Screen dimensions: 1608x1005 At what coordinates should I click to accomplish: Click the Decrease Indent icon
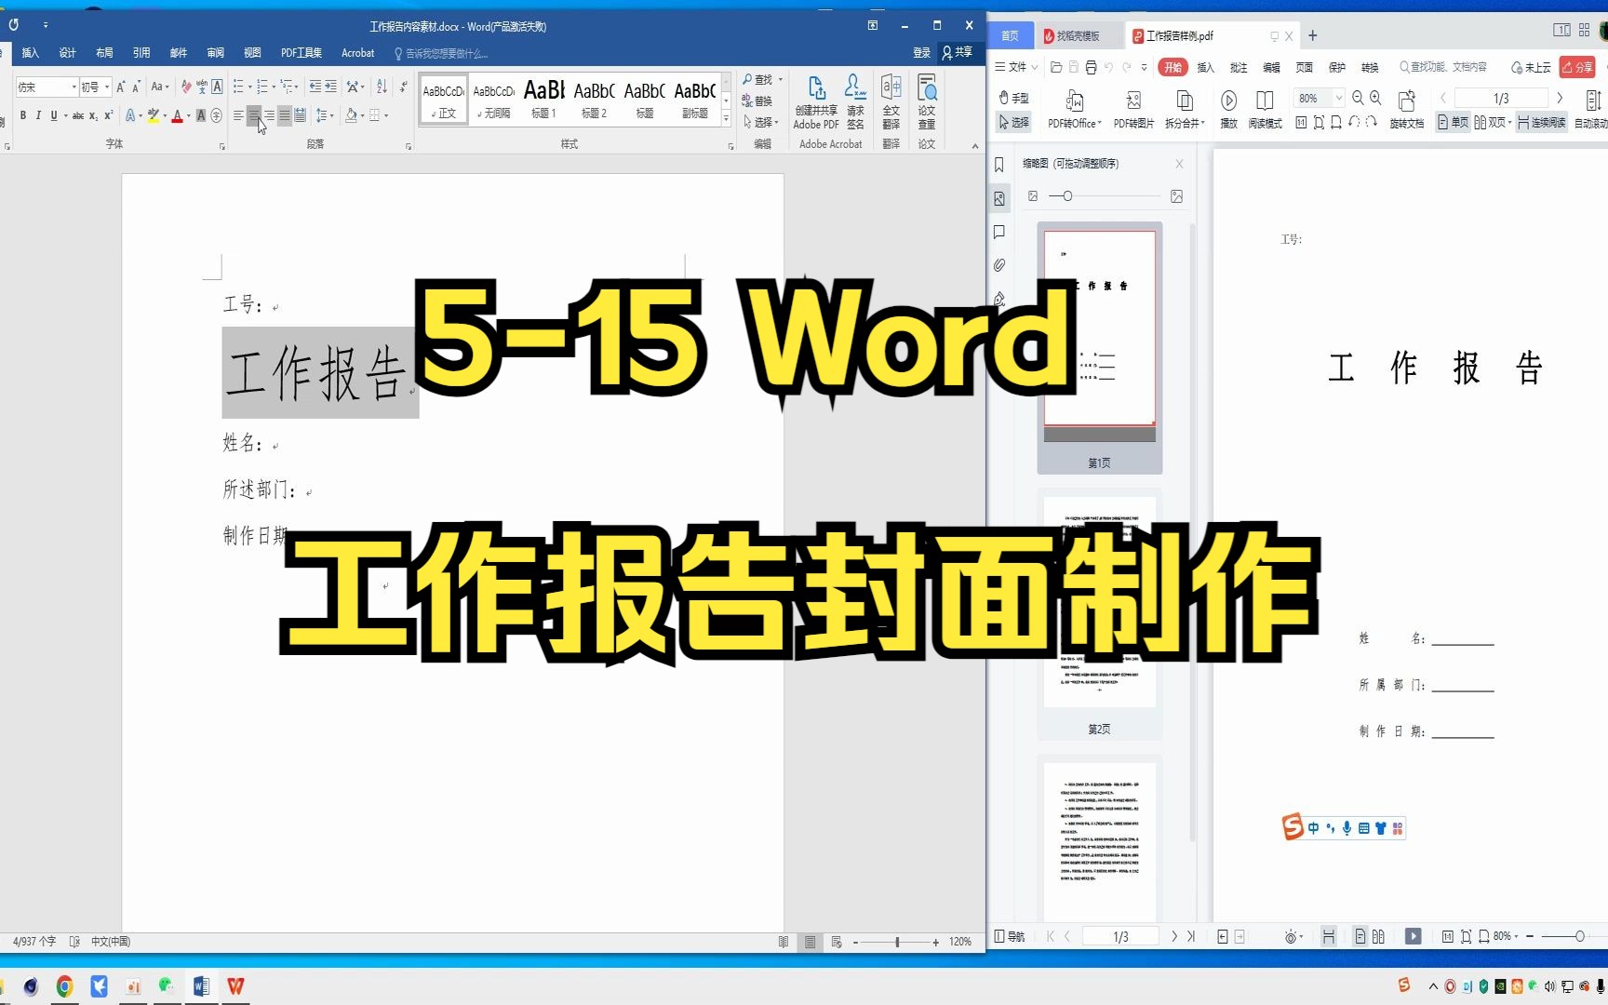coord(315,87)
